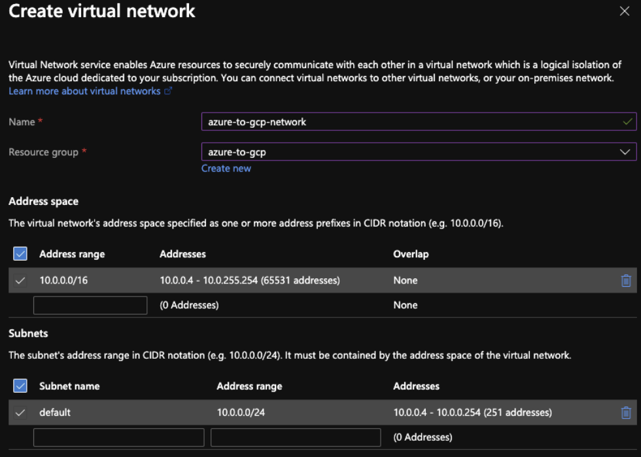The image size is (641, 457).
Task: Click the empty subnet address range field
Action: [296, 437]
